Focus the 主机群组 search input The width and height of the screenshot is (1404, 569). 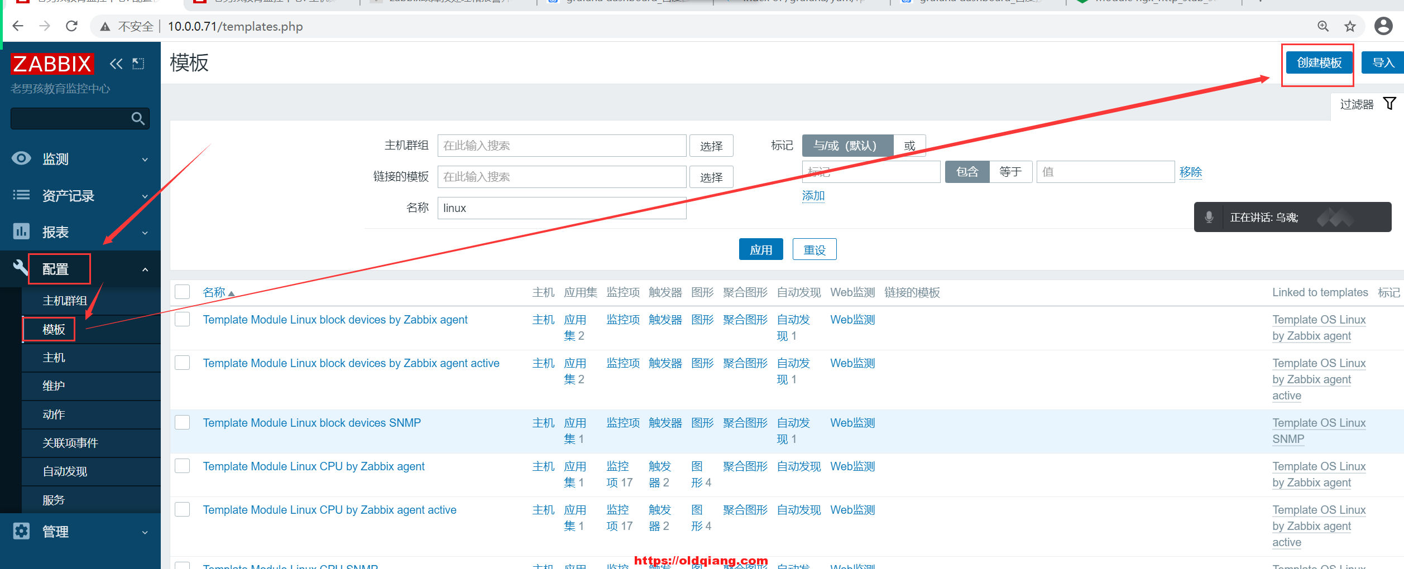[x=562, y=146]
